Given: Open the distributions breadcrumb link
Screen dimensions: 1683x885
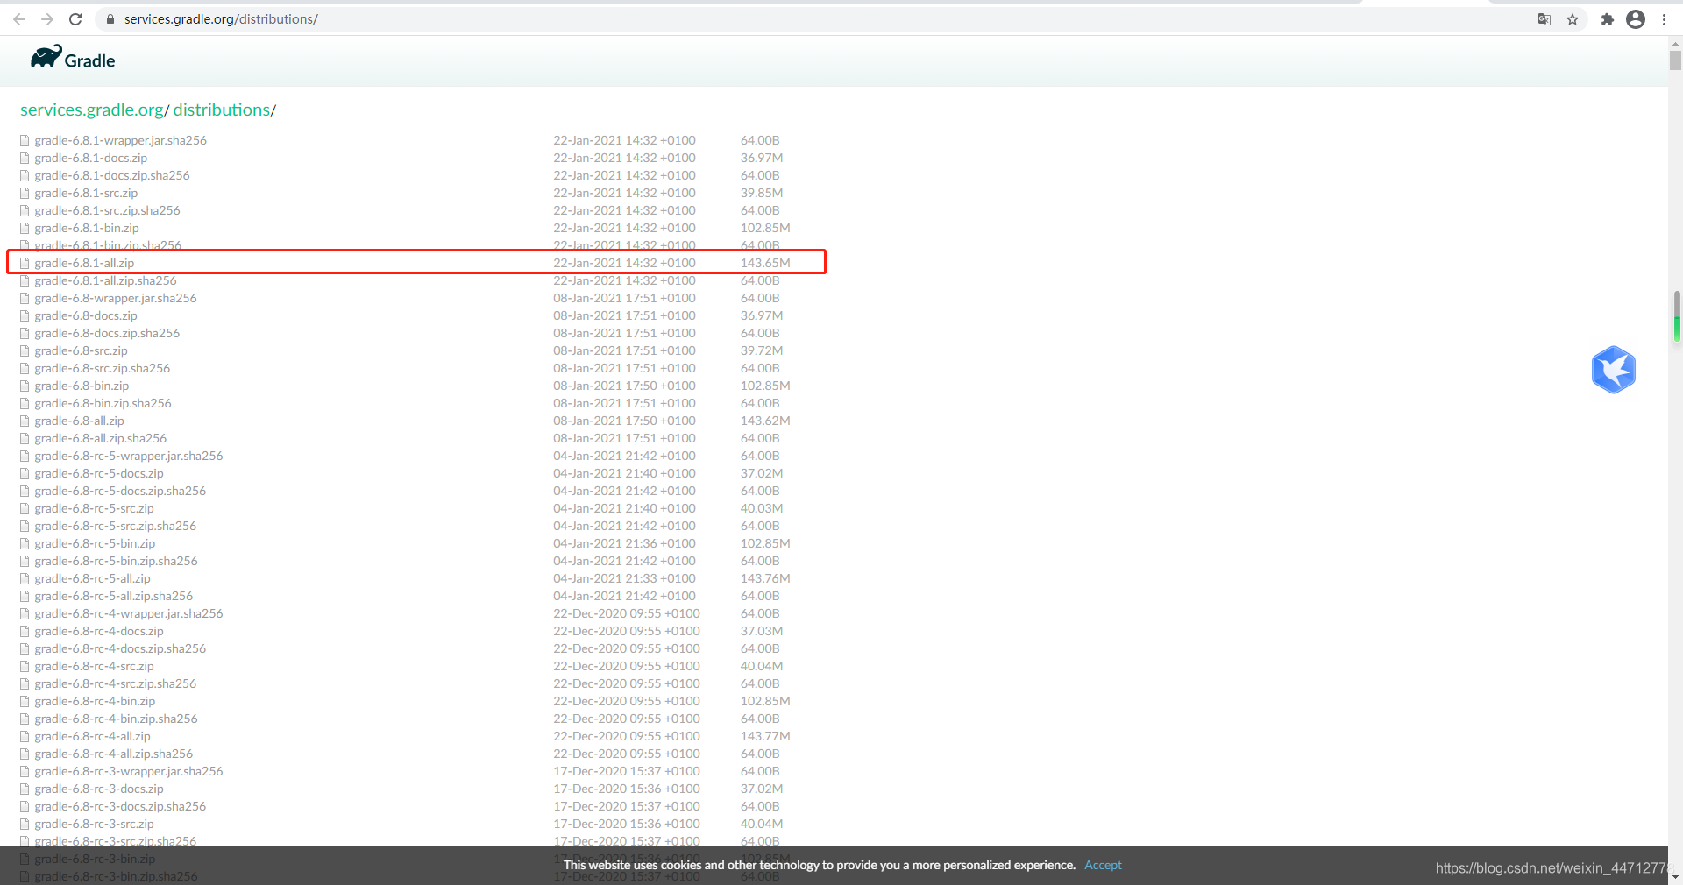Looking at the screenshot, I should (221, 110).
